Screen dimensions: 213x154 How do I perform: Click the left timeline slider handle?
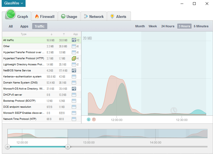8,147
